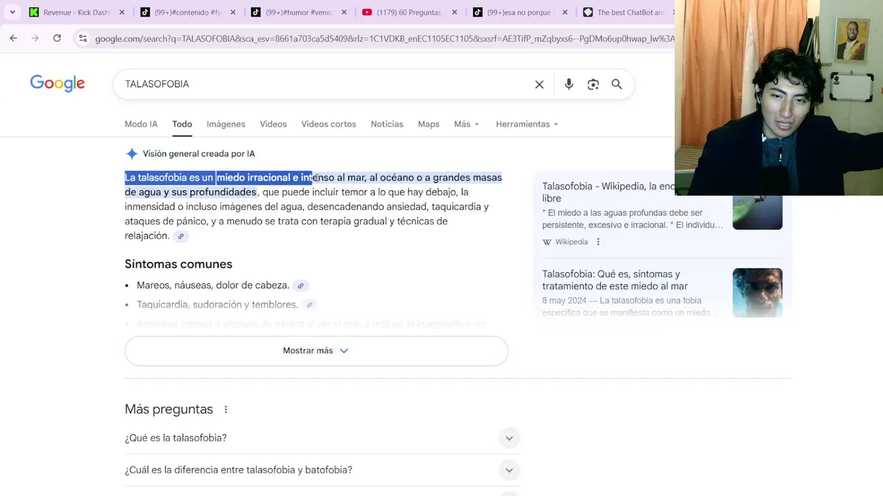
Task: Click the Wikipedia W favicon
Action: pyautogui.click(x=547, y=242)
